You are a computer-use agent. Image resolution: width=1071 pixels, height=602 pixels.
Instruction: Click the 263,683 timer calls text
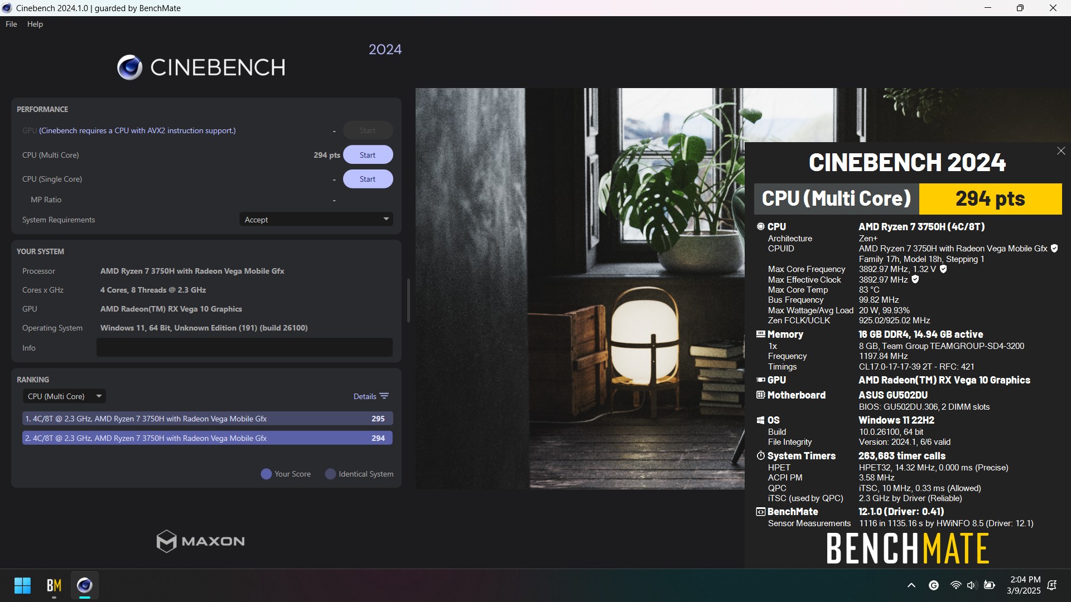pyautogui.click(x=902, y=455)
